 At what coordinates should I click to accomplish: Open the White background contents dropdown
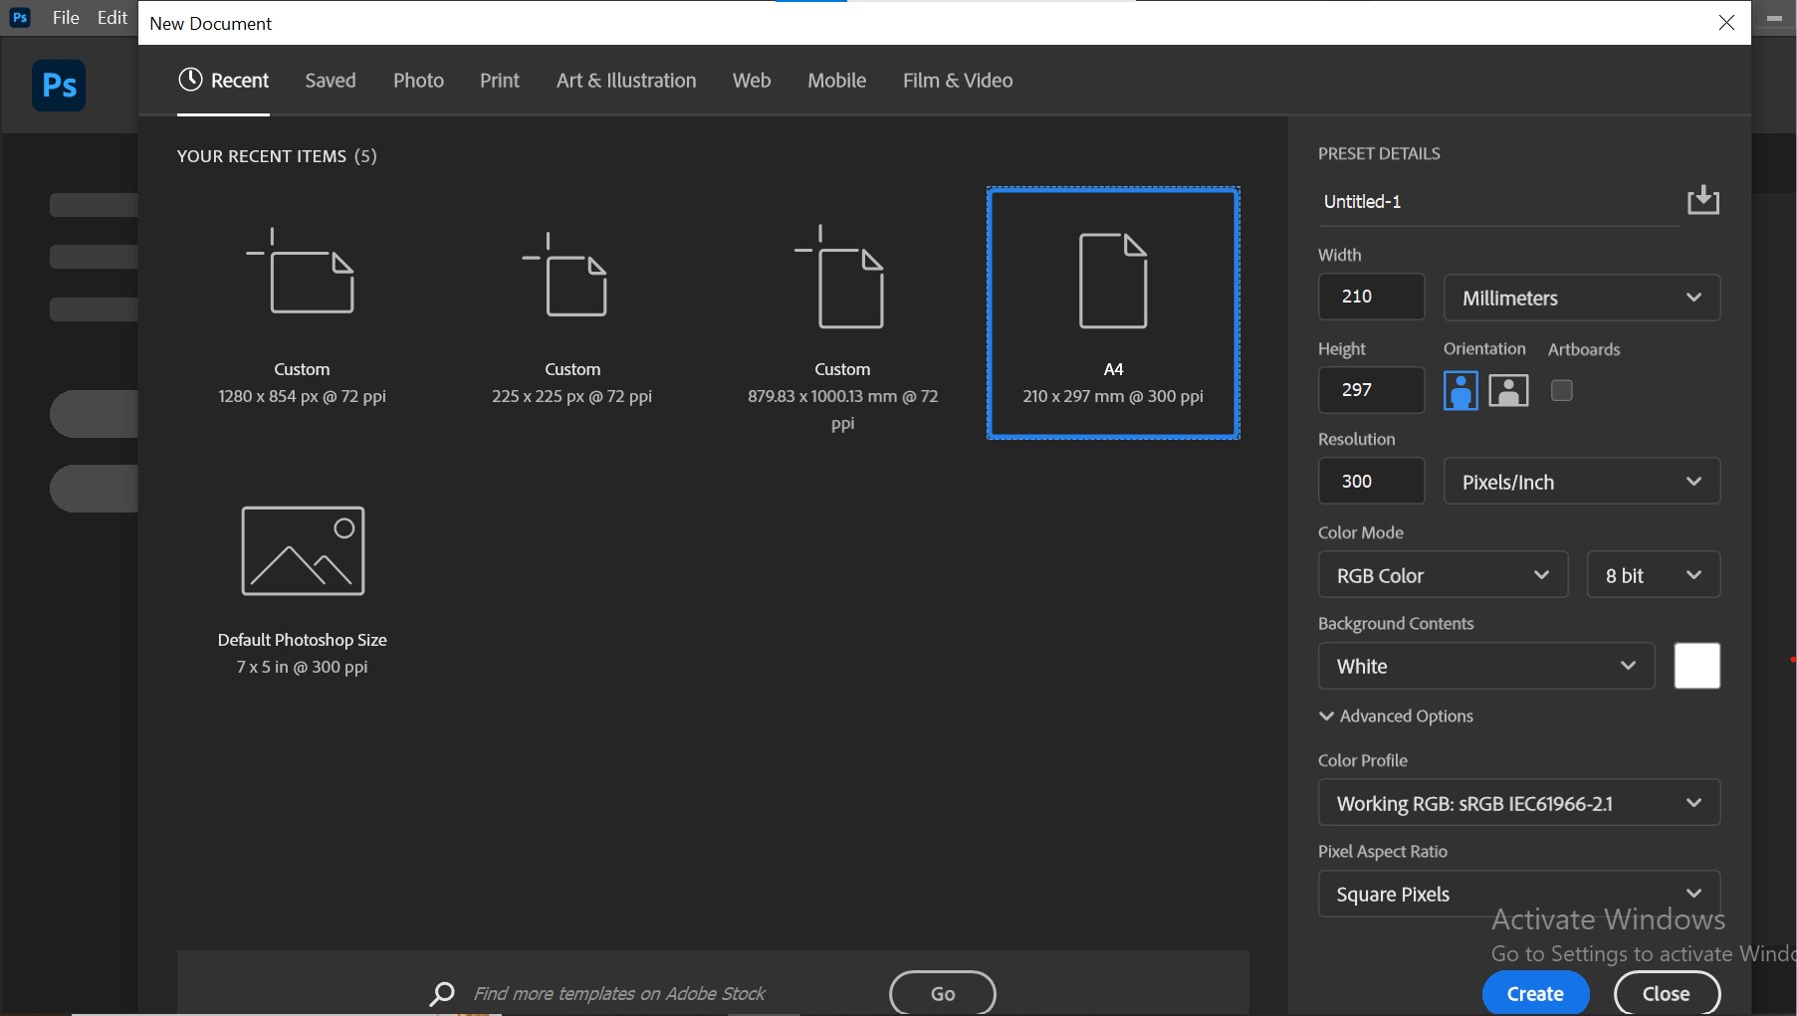[x=1486, y=666]
